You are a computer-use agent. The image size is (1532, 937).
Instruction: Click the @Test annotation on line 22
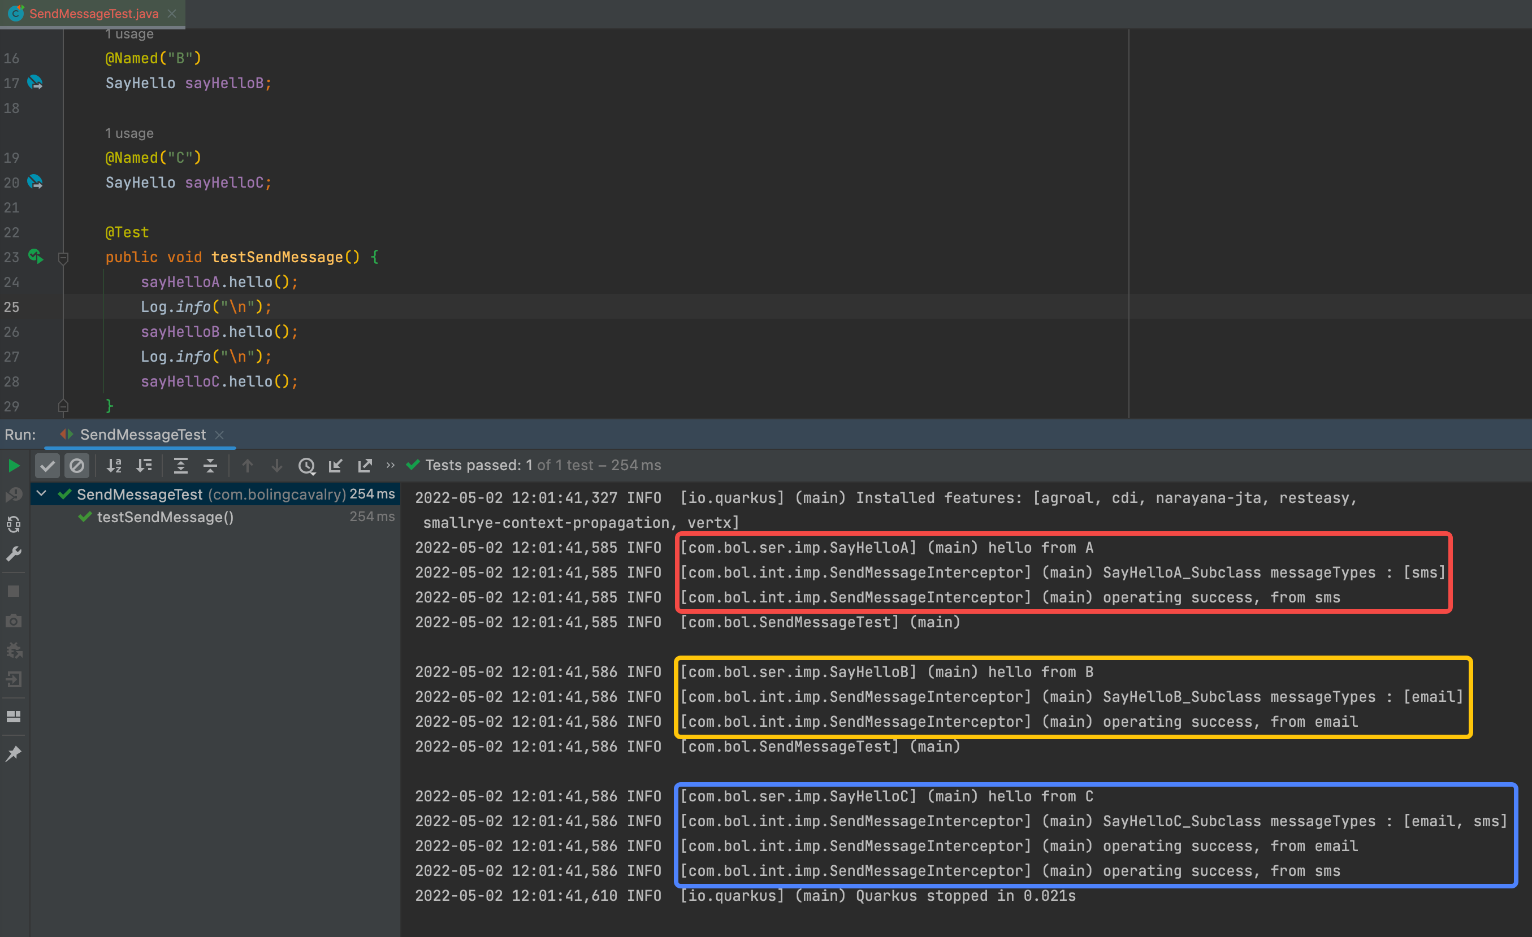pyautogui.click(x=127, y=232)
